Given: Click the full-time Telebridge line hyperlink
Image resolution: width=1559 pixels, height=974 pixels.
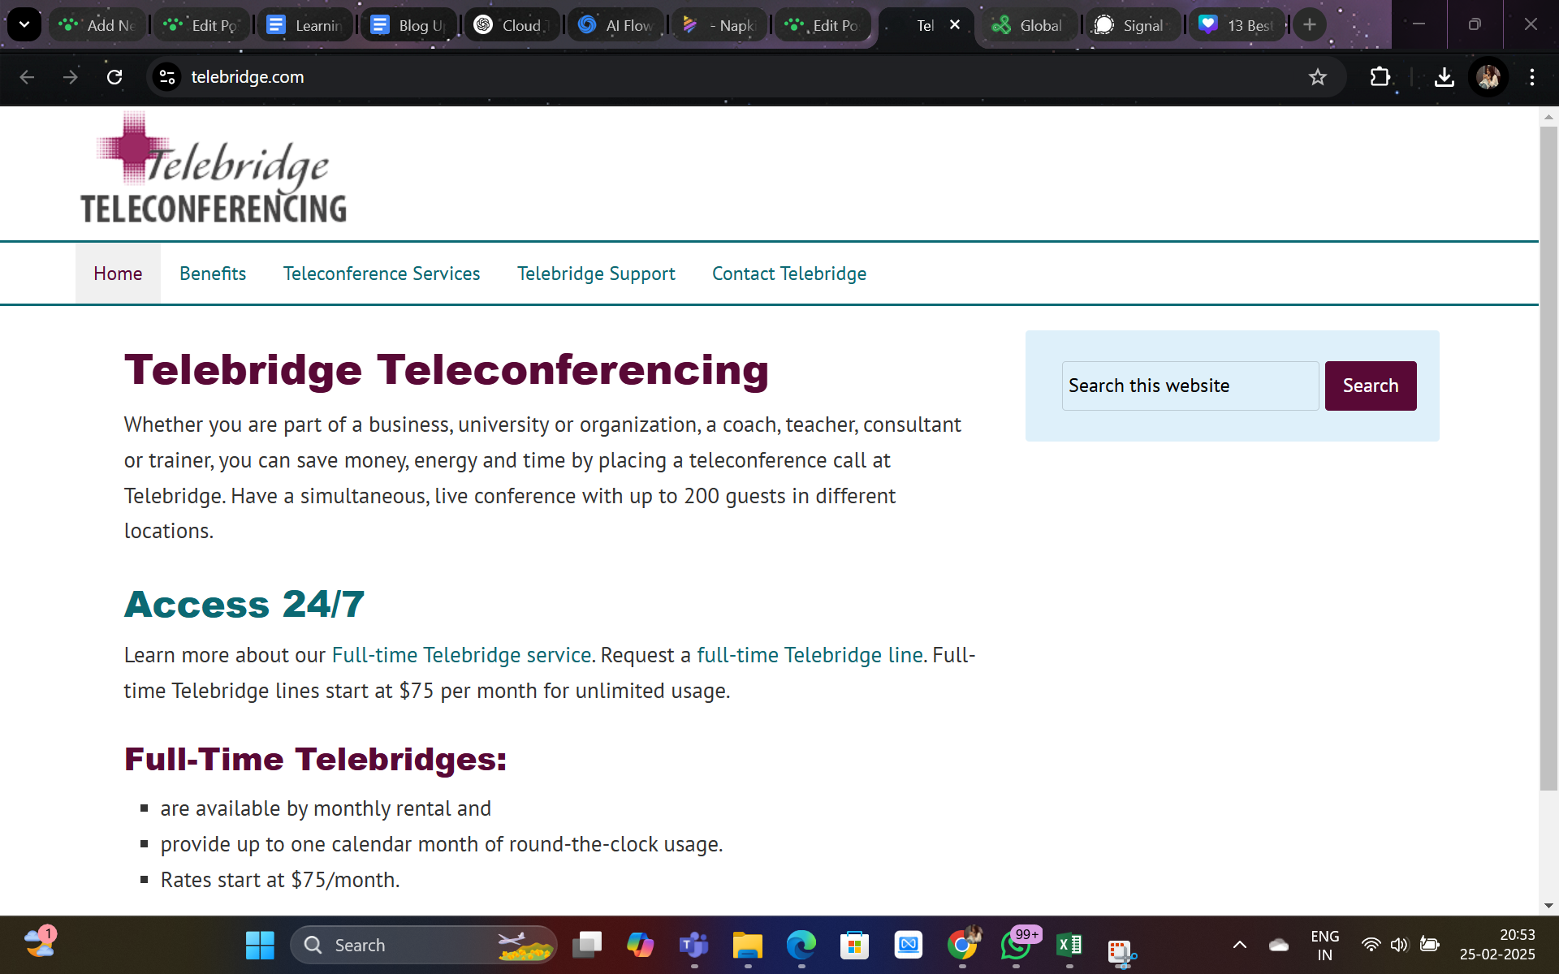Looking at the screenshot, I should (808, 654).
